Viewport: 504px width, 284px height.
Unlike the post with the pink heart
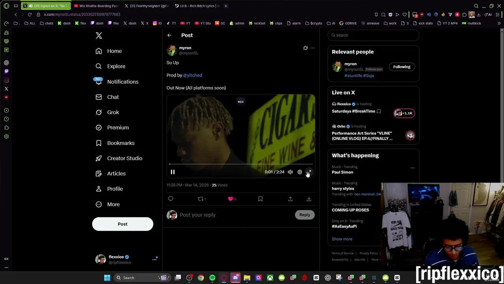(231, 199)
